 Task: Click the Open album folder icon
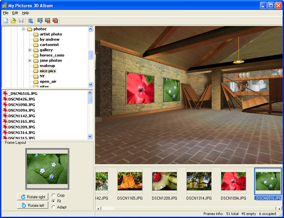[x=14, y=21]
